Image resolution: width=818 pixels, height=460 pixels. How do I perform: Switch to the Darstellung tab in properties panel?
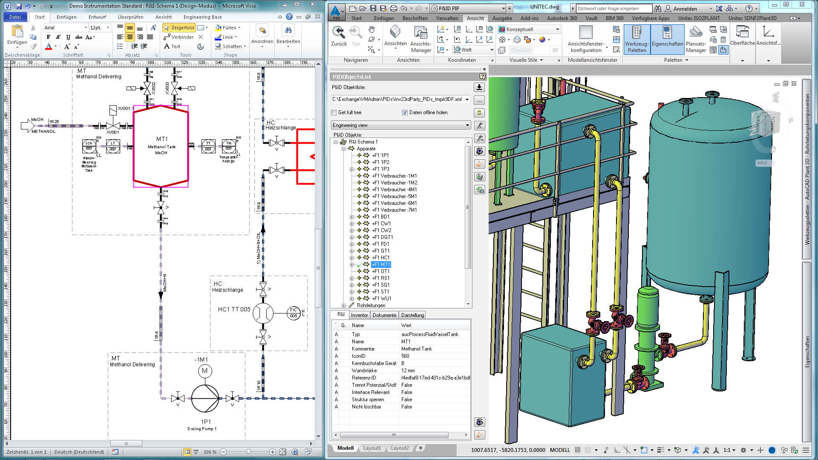point(412,314)
